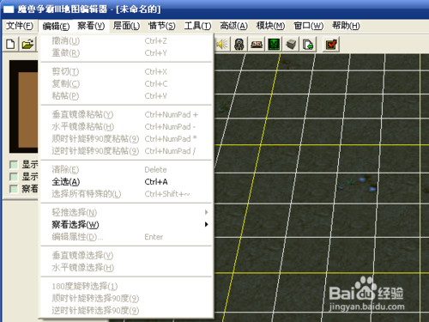Viewport: 429px width, 322px height.
Task: Select the 垂直镜像粘帖(Y) entry
Action: click(x=126, y=114)
